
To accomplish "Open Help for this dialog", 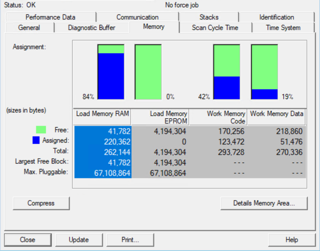I will (291, 240).
